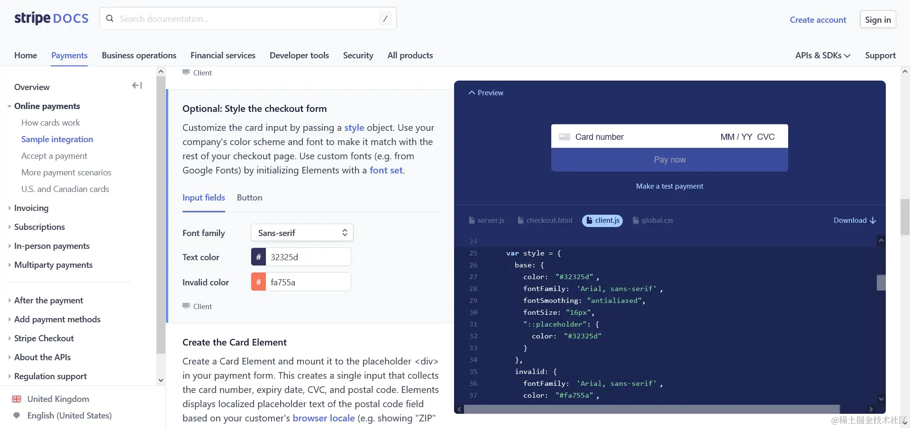Expand the Stripe Checkout section
Image resolution: width=910 pixels, height=428 pixels.
9,338
